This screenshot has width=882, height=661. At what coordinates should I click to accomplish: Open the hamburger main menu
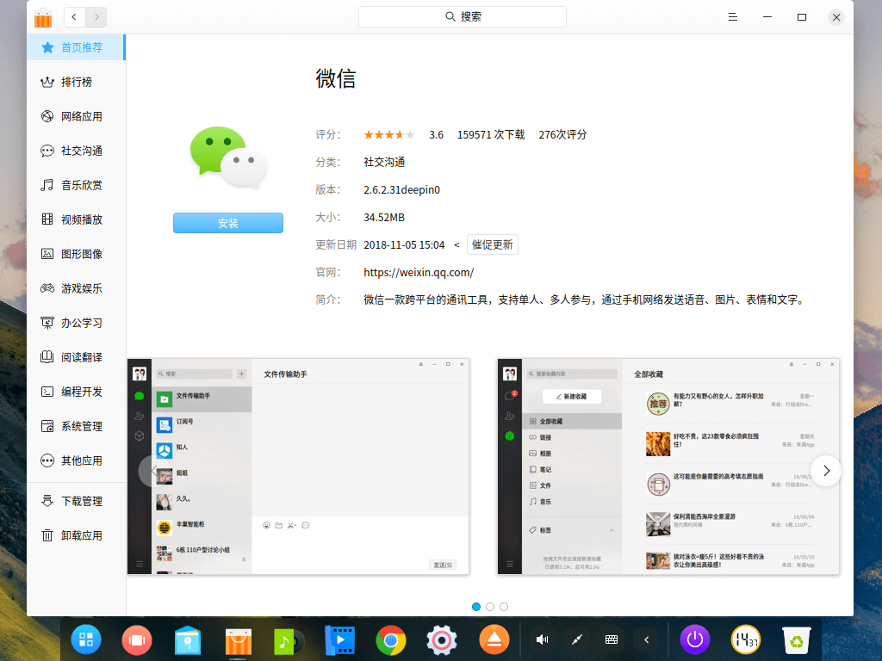pos(732,17)
